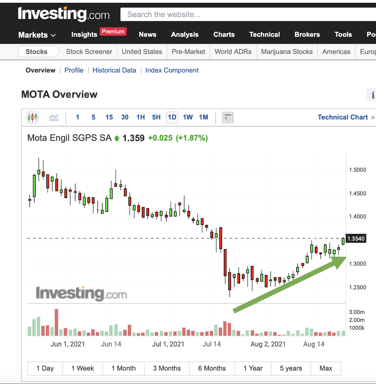Show the 3 Months range

167,369
